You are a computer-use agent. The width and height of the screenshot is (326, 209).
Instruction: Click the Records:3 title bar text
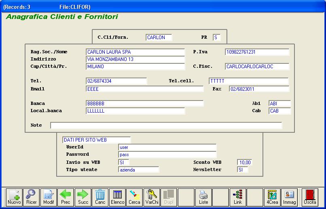pyautogui.click(x=17, y=7)
